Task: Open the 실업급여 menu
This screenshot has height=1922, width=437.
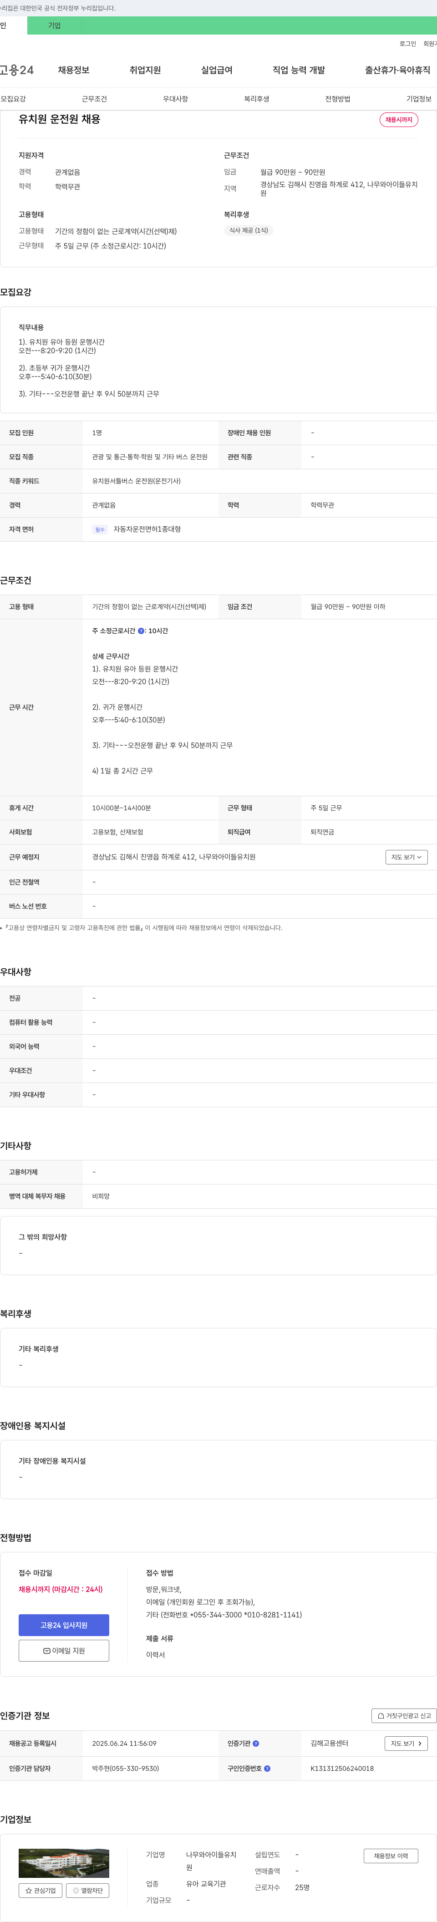Action: point(217,70)
